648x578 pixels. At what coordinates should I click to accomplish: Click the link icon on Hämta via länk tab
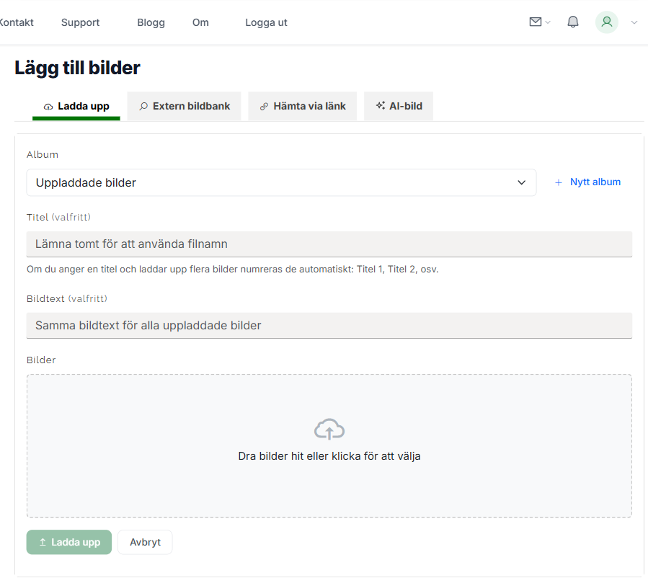[262, 105]
